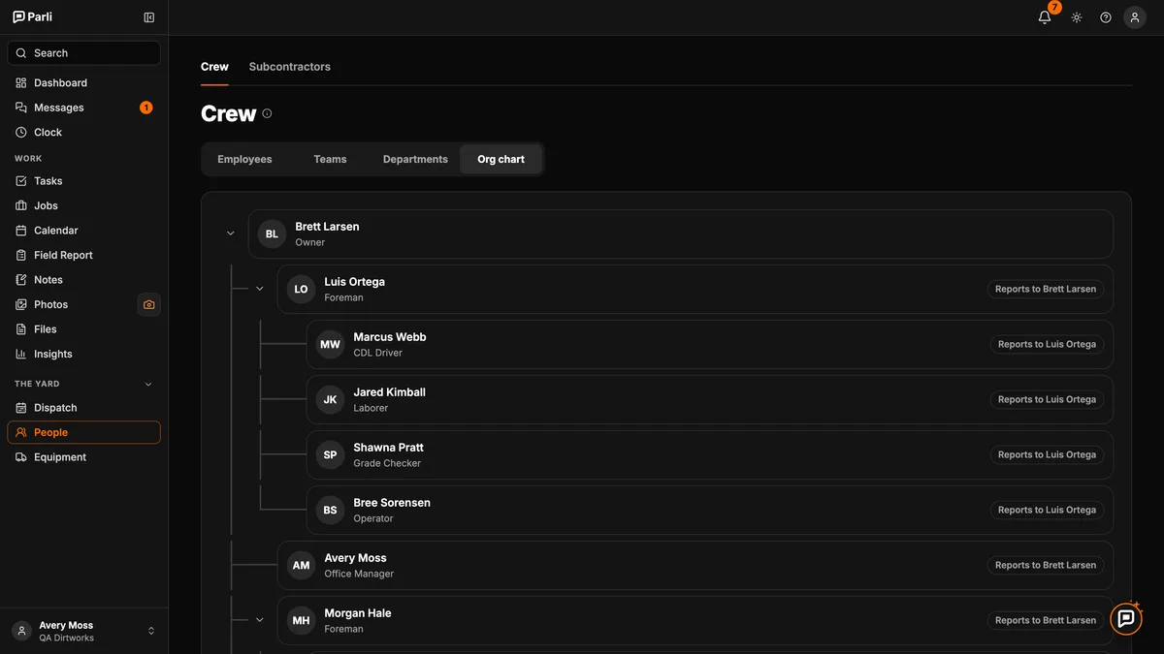This screenshot has height=654, width=1164.
Task: Go to Notes
Action: point(83,280)
